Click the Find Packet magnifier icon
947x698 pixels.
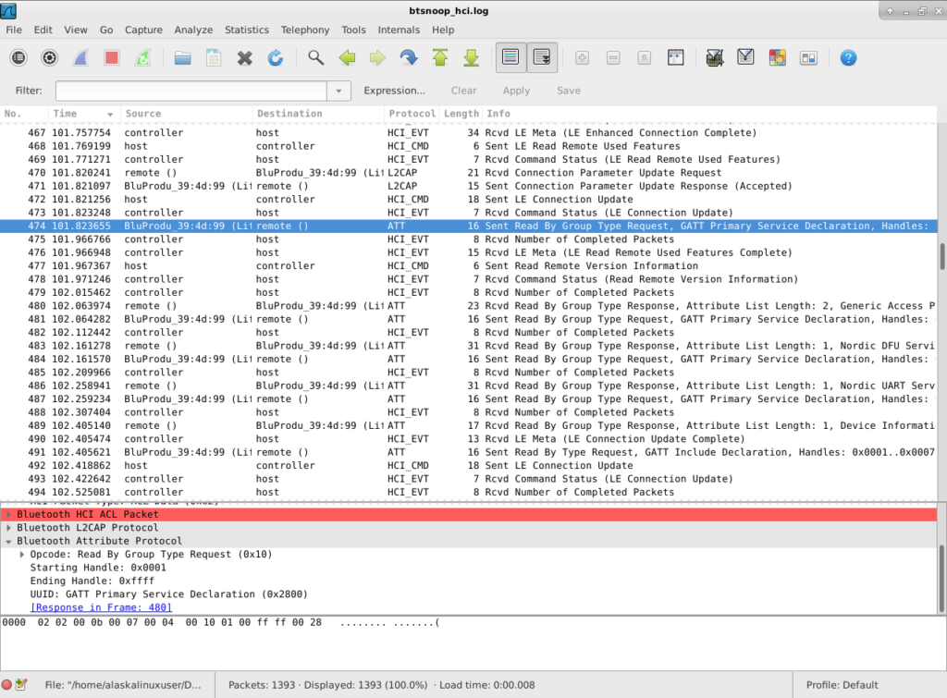(316, 58)
